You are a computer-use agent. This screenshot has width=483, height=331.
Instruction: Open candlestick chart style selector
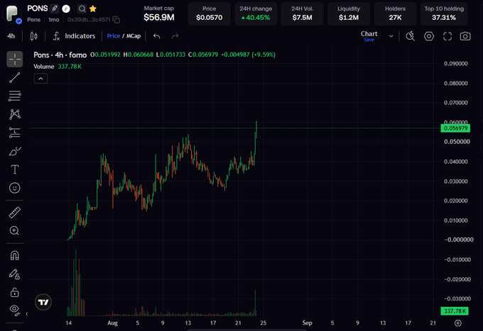[34, 36]
